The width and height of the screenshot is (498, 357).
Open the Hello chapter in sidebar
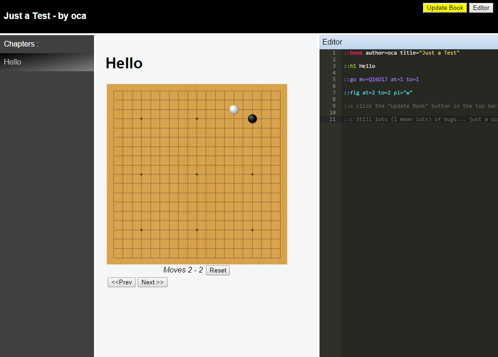13,62
